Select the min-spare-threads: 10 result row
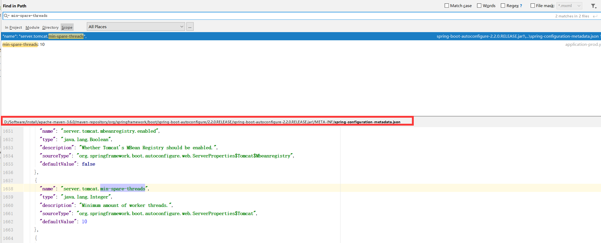The height and width of the screenshot is (243, 601). pos(301,44)
